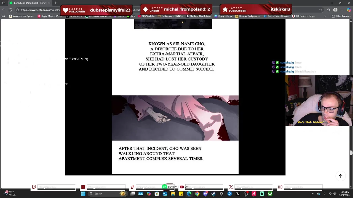Viewport: 353px width, 198px height.
Task: Open Google Chrome from the taskbar
Action: click(197, 194)
